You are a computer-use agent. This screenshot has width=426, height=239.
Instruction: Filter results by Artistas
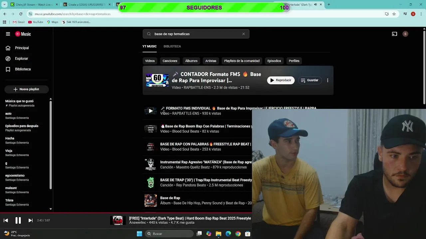pyautogui.click(x=211, y=61)
